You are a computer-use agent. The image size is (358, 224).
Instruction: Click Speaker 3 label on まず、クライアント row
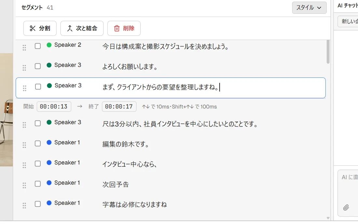point(68,86)
